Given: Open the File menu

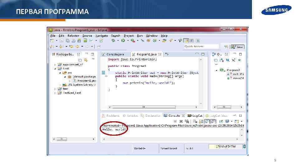Looking at the screenshot, I should point(53,35).
